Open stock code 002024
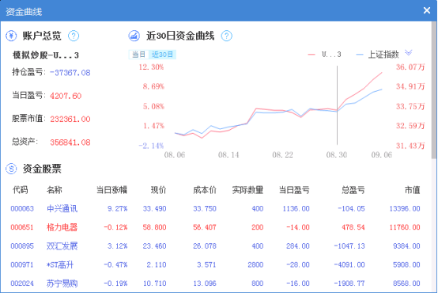Image resolution: width=438 pixels, height=293 pixels. [22, 283]
